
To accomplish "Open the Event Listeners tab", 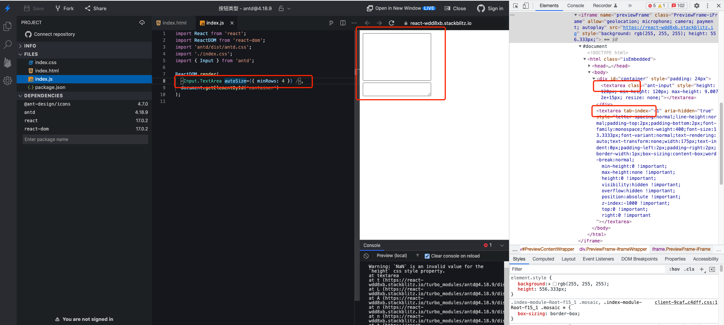I will 598,259.
